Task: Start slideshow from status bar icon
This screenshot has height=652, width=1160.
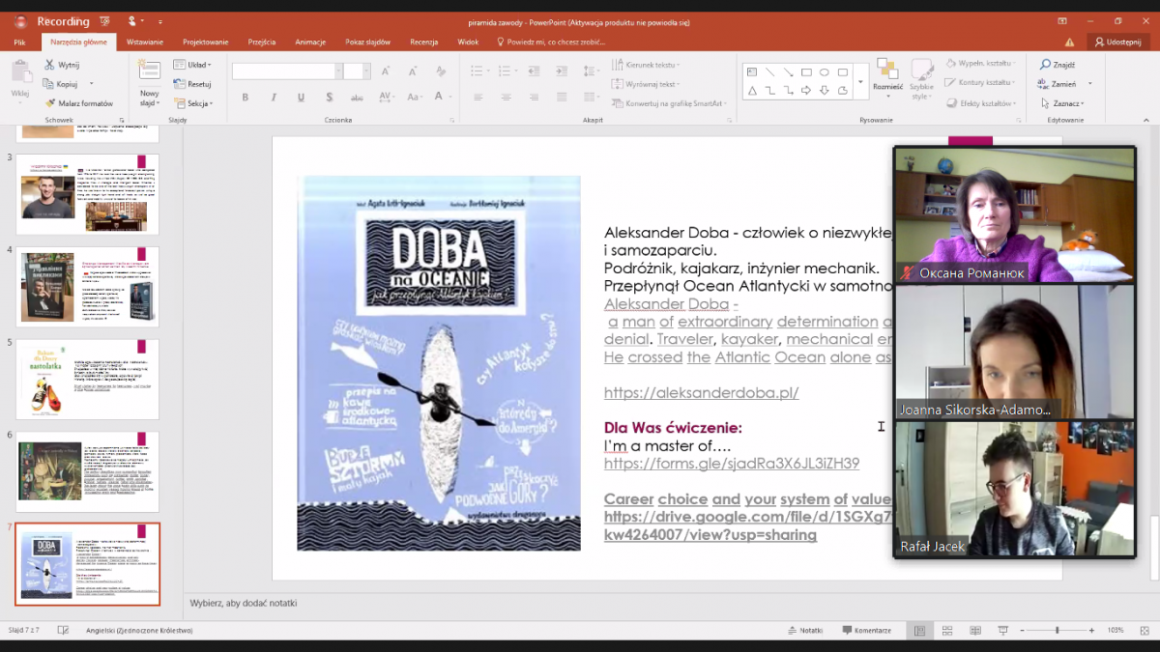Action: [1003, 630]
